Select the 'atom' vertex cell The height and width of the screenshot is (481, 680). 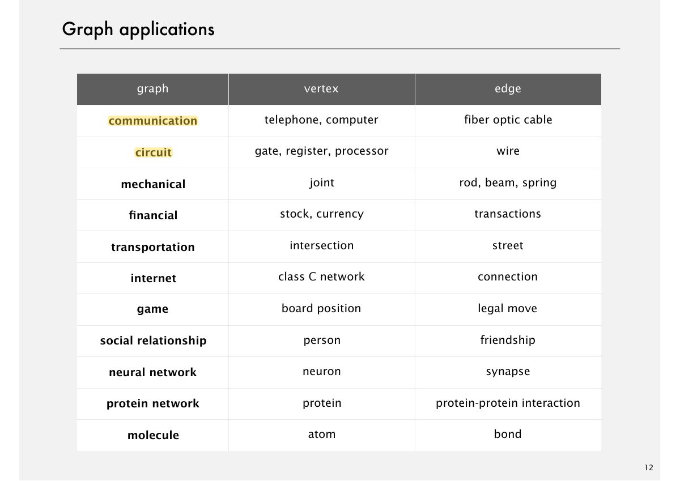[x=322, y=435]
